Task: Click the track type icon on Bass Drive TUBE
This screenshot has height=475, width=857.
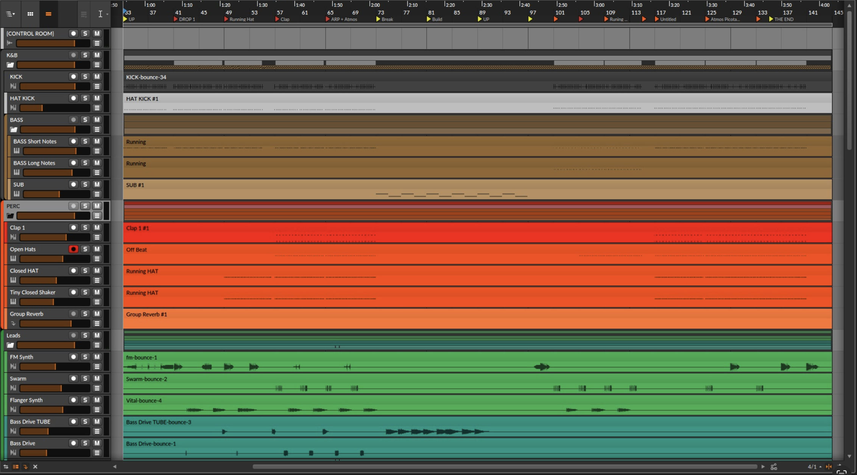Action: click(13, 431)
